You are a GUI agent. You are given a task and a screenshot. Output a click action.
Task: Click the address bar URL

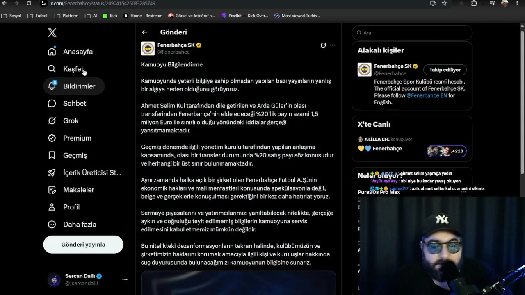[x=103, y=3]
